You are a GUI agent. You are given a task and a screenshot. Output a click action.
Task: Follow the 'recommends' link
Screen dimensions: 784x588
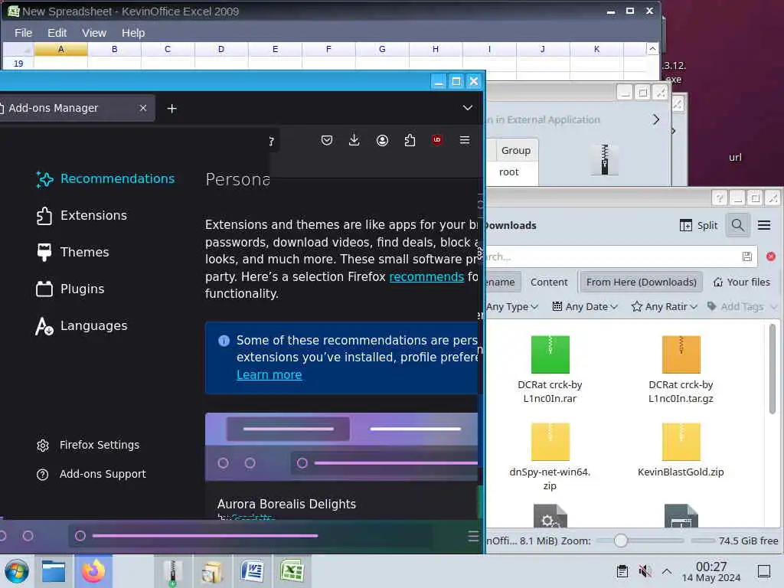pos(426,276)
